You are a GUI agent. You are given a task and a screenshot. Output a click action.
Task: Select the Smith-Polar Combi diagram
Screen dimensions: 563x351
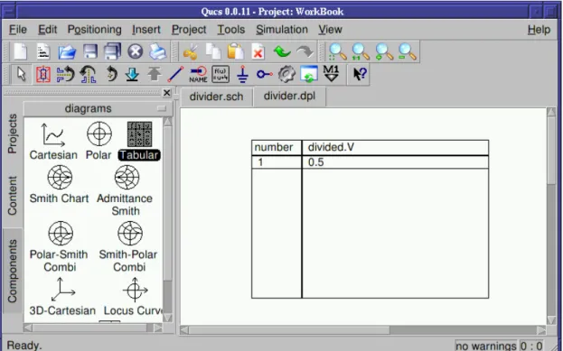(x=128, y=246)
